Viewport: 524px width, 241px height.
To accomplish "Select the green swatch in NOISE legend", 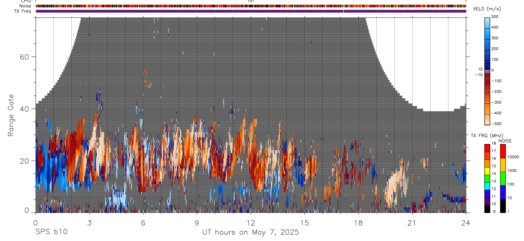I will click(x=503, y=179).
